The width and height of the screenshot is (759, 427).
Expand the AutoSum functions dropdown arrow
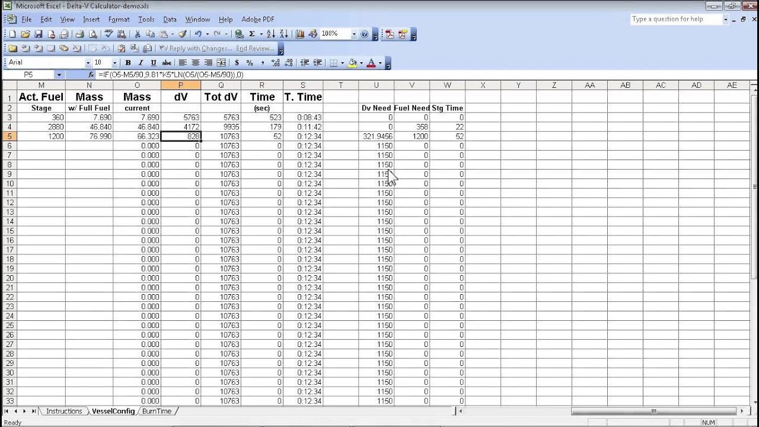[261, 34]
